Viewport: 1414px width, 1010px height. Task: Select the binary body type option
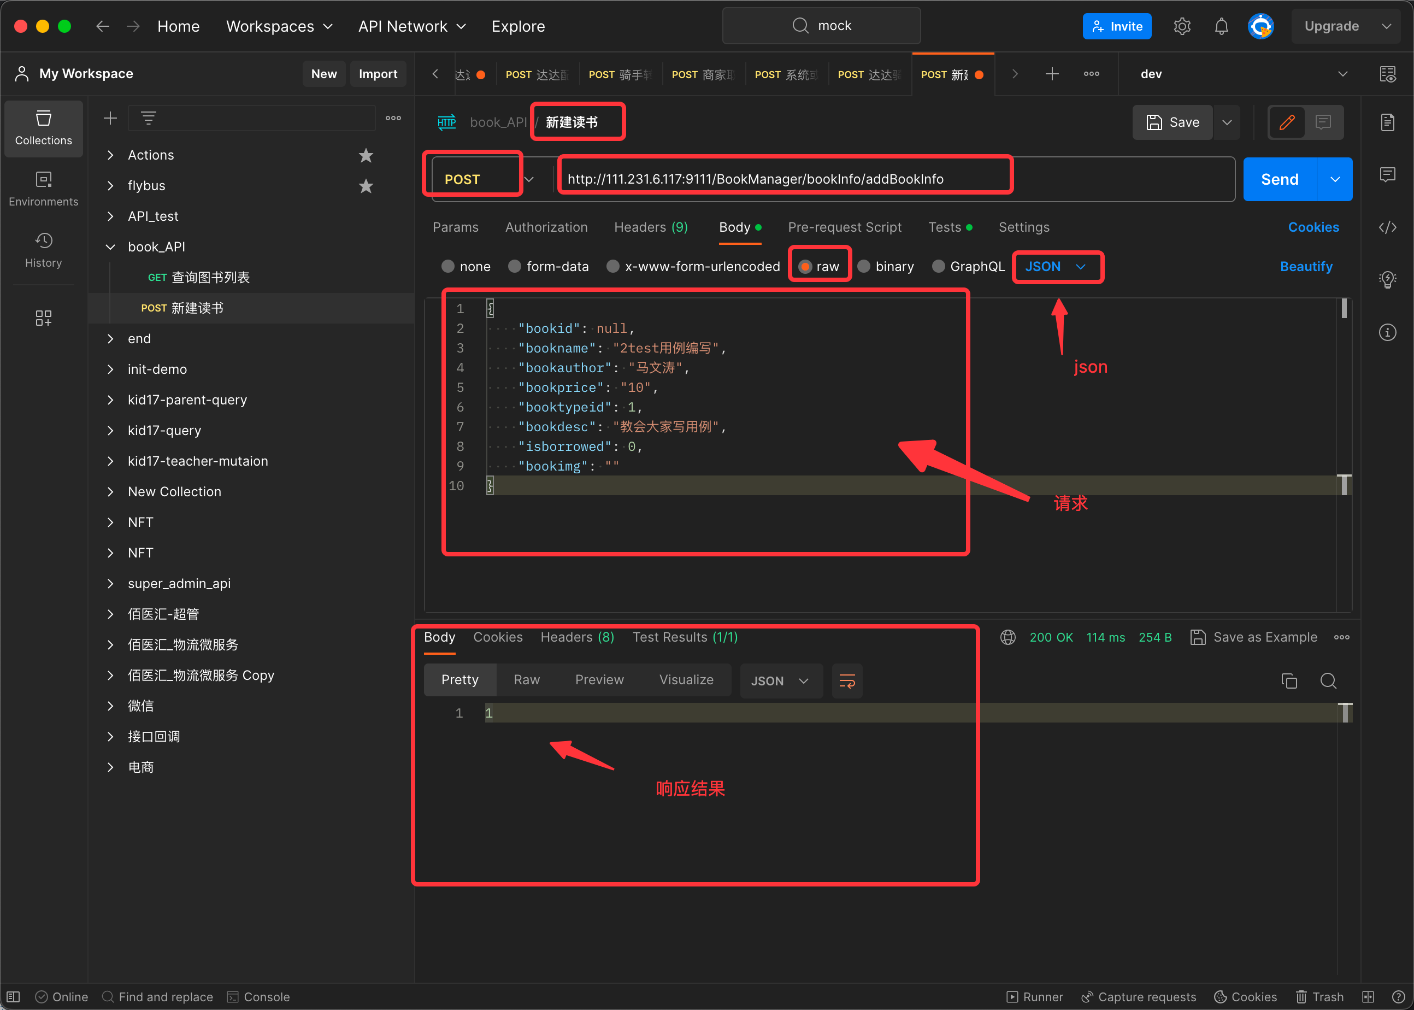click(x=864, y=266)
